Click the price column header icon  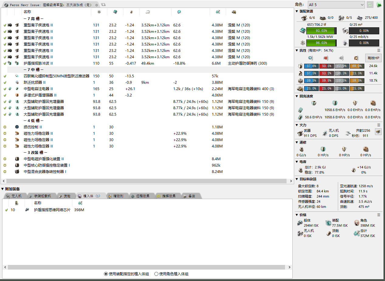tap(218, 12)
